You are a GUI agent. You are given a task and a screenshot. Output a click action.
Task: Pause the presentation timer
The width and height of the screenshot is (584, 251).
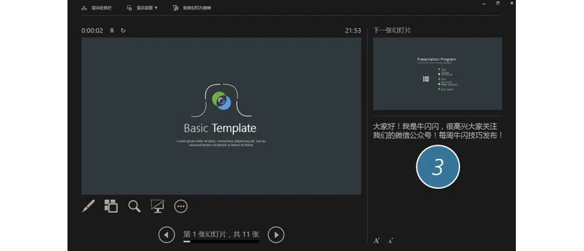pyautogui.click(x=112, y=30)
